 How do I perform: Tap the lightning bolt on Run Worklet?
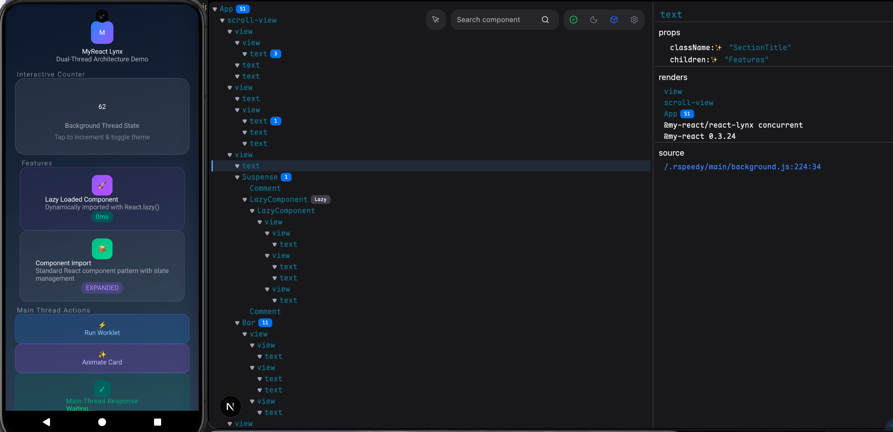(x=102, y=325)
